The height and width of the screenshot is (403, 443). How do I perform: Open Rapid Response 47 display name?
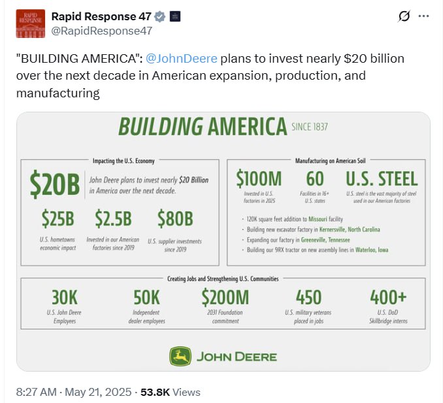[x=101, y=17]
